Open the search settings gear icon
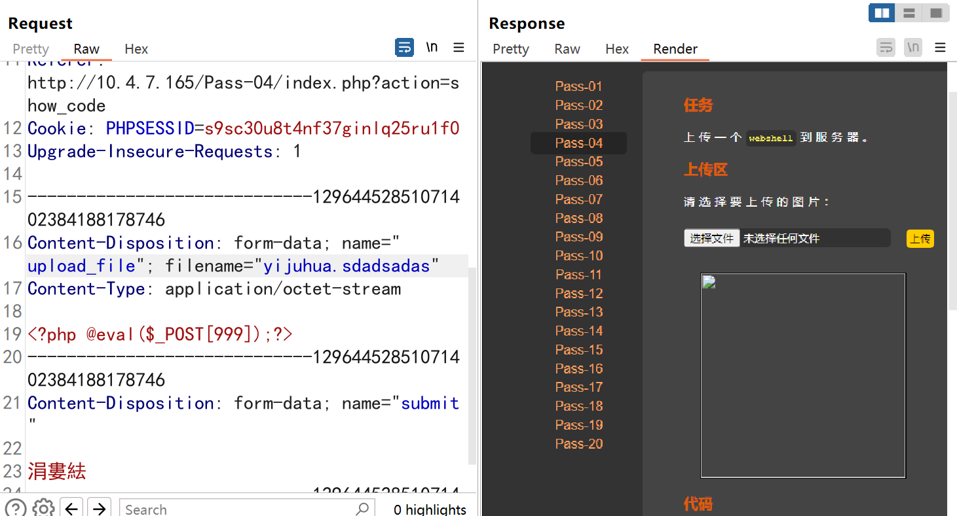 (x=43, y=508)
